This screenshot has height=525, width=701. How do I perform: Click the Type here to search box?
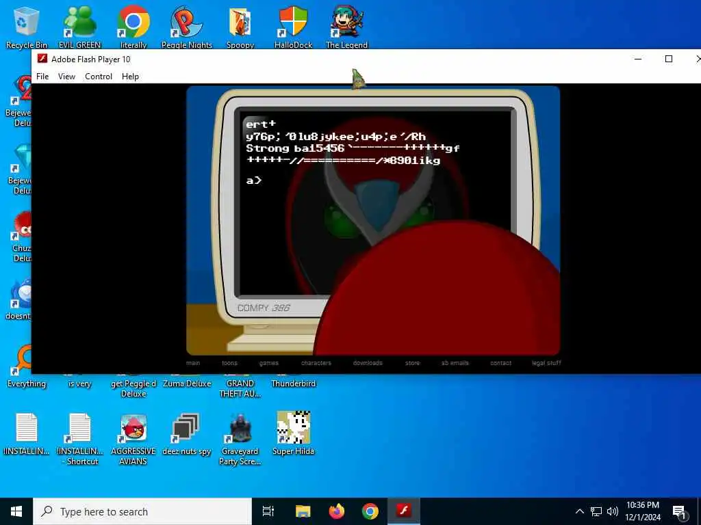click(x=142, y=511)
